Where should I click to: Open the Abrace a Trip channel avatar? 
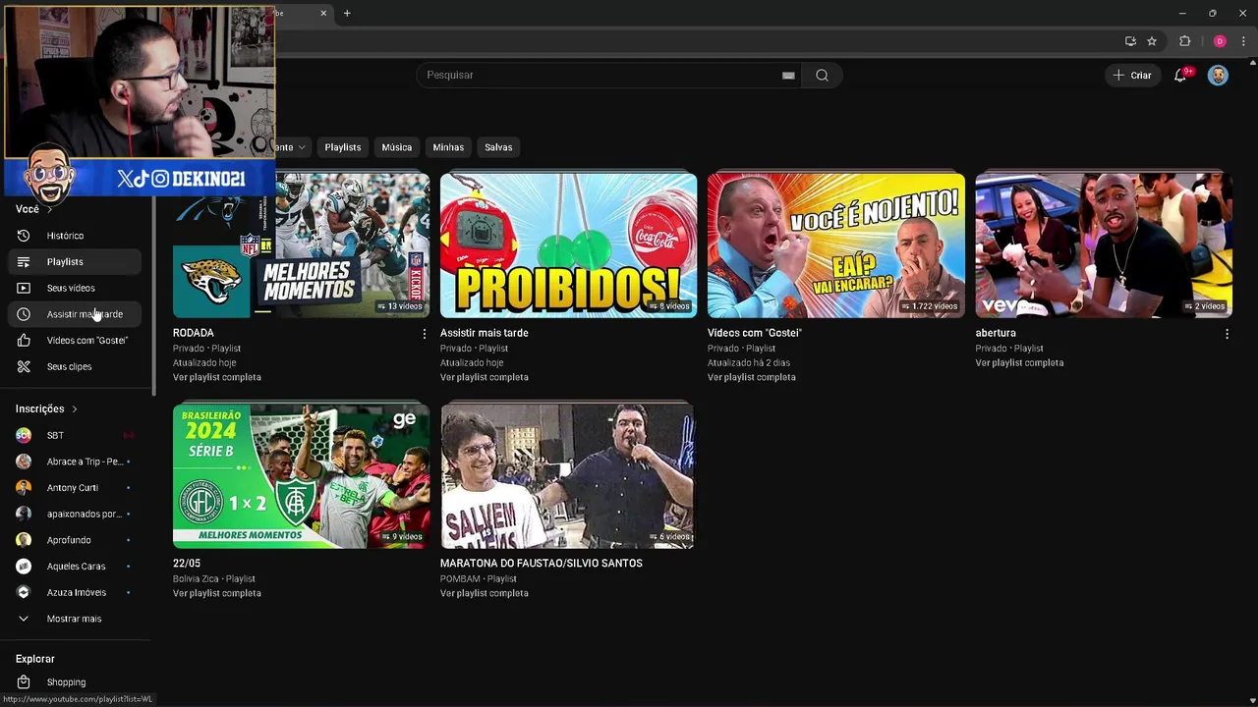click(x=24, y=462)
